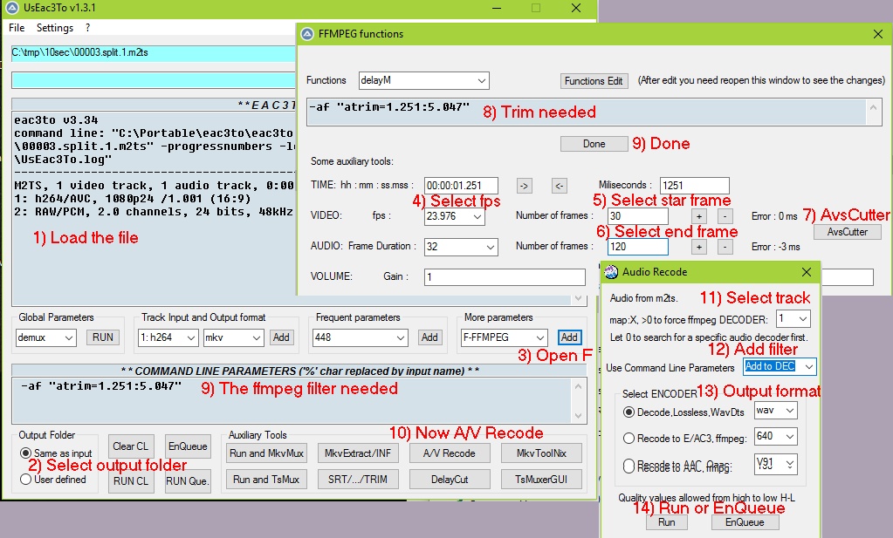The width and height of the screenshot is (893, 538).
Task: Open the track input 1: h264 dropdown
Action: pos(168,337)
